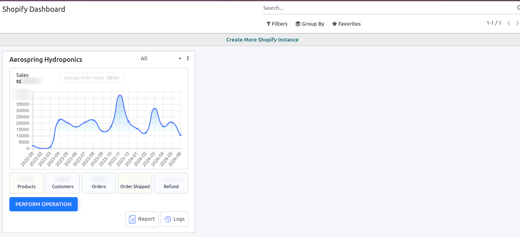520x237 pixels.
Task: Click the Create More Shopify Instance link
Action: click(262, 40)
